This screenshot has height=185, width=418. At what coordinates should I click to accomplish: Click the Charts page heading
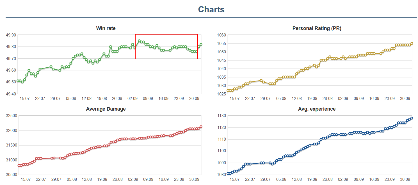pos(211,9)
